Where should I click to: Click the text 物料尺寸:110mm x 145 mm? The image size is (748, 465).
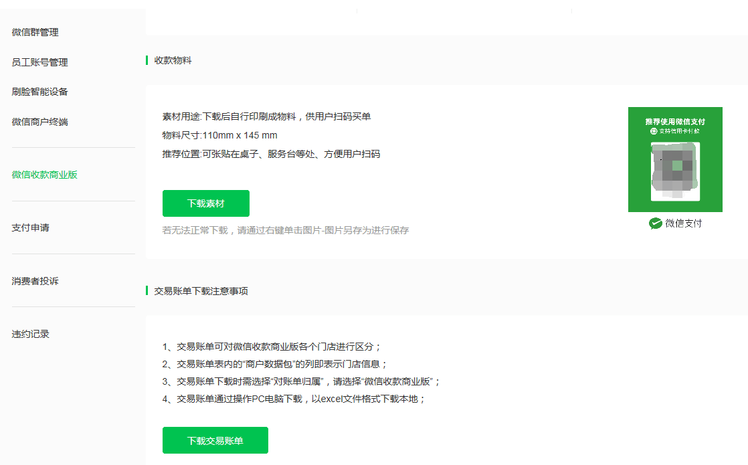(x=219, y=135)
